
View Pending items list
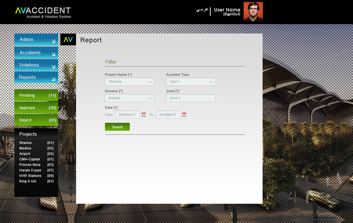36,96
